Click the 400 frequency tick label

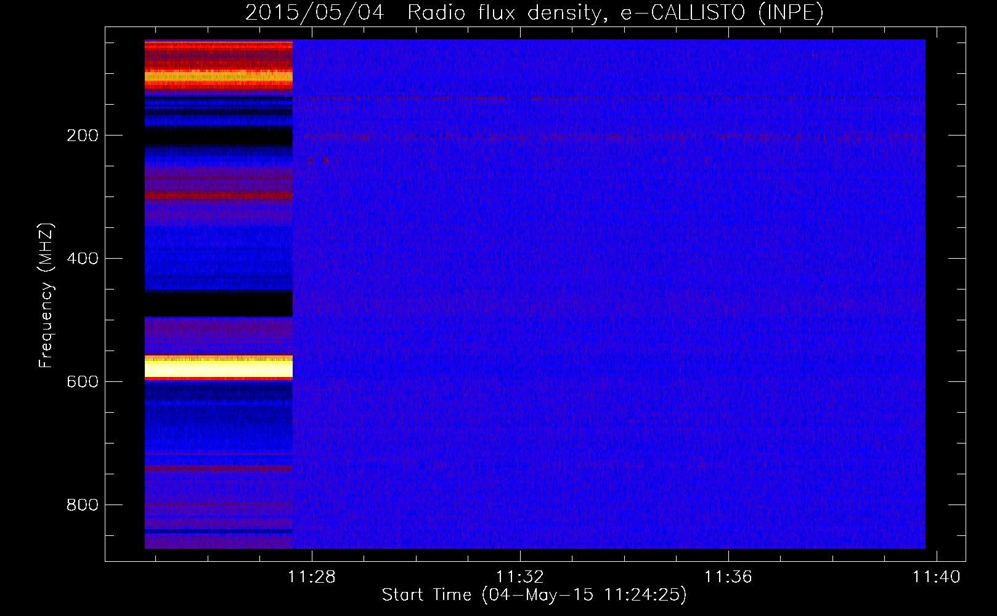[83, 259]
